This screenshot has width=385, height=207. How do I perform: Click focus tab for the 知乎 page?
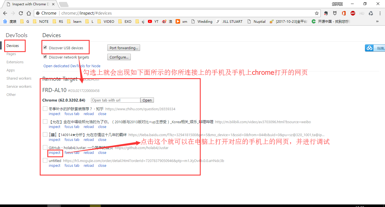pyautogui.click(x=72, y=114)
